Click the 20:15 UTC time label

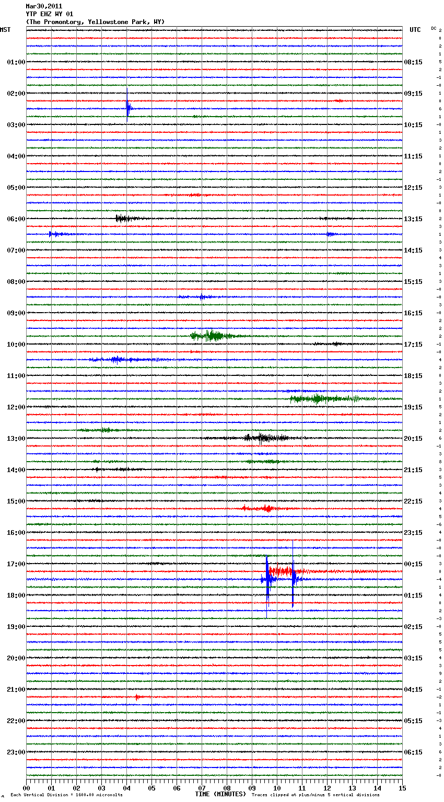[413, 439]
